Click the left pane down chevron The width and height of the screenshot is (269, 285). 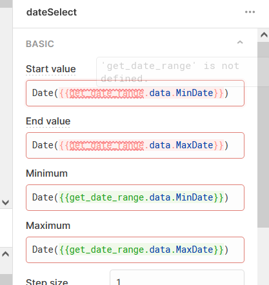tap(5, 202)
